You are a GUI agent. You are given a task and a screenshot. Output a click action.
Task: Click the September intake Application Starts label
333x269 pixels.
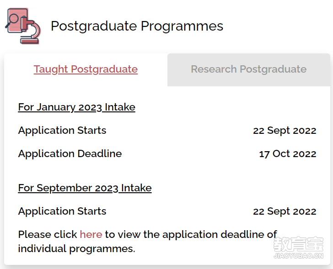click(62, 211)
